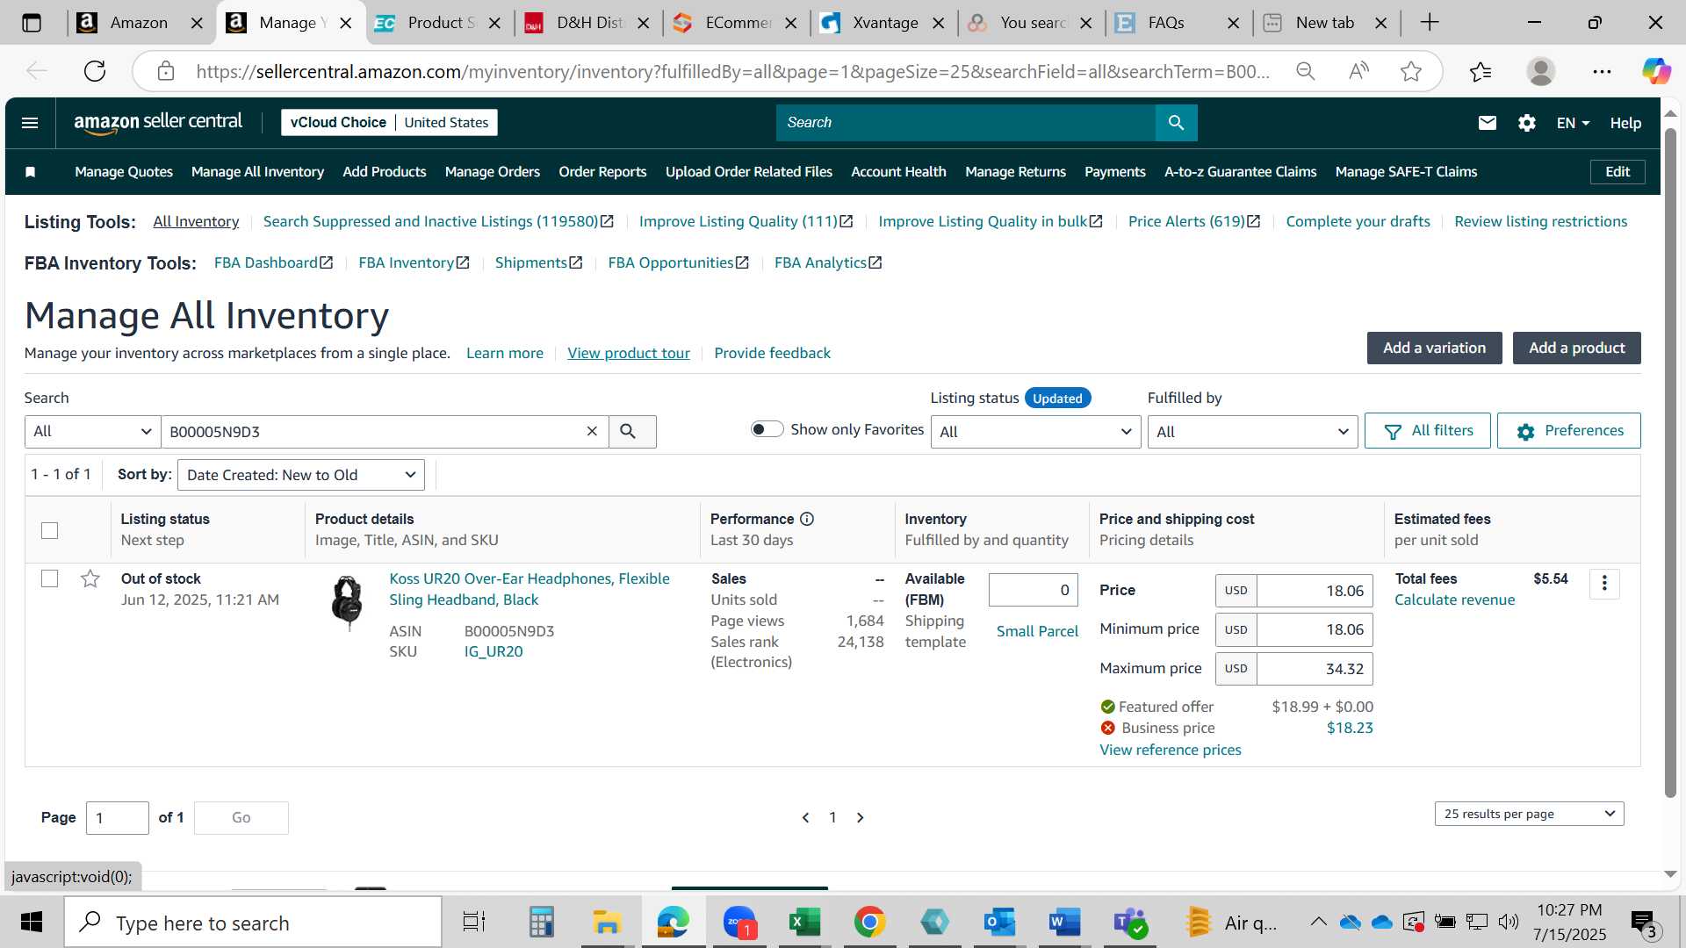
Task: Check the select-all header checkbox
Action: [50, 530]
